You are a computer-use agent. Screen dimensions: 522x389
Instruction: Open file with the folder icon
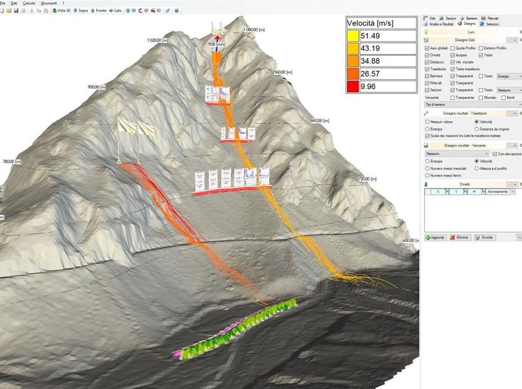[x=9, y=11]
